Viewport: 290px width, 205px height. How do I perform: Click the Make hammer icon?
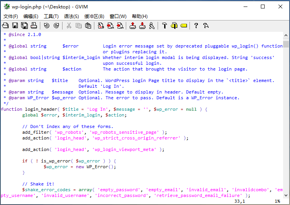tap(165, 26)
